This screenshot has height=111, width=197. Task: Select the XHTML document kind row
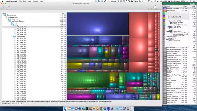180,67
